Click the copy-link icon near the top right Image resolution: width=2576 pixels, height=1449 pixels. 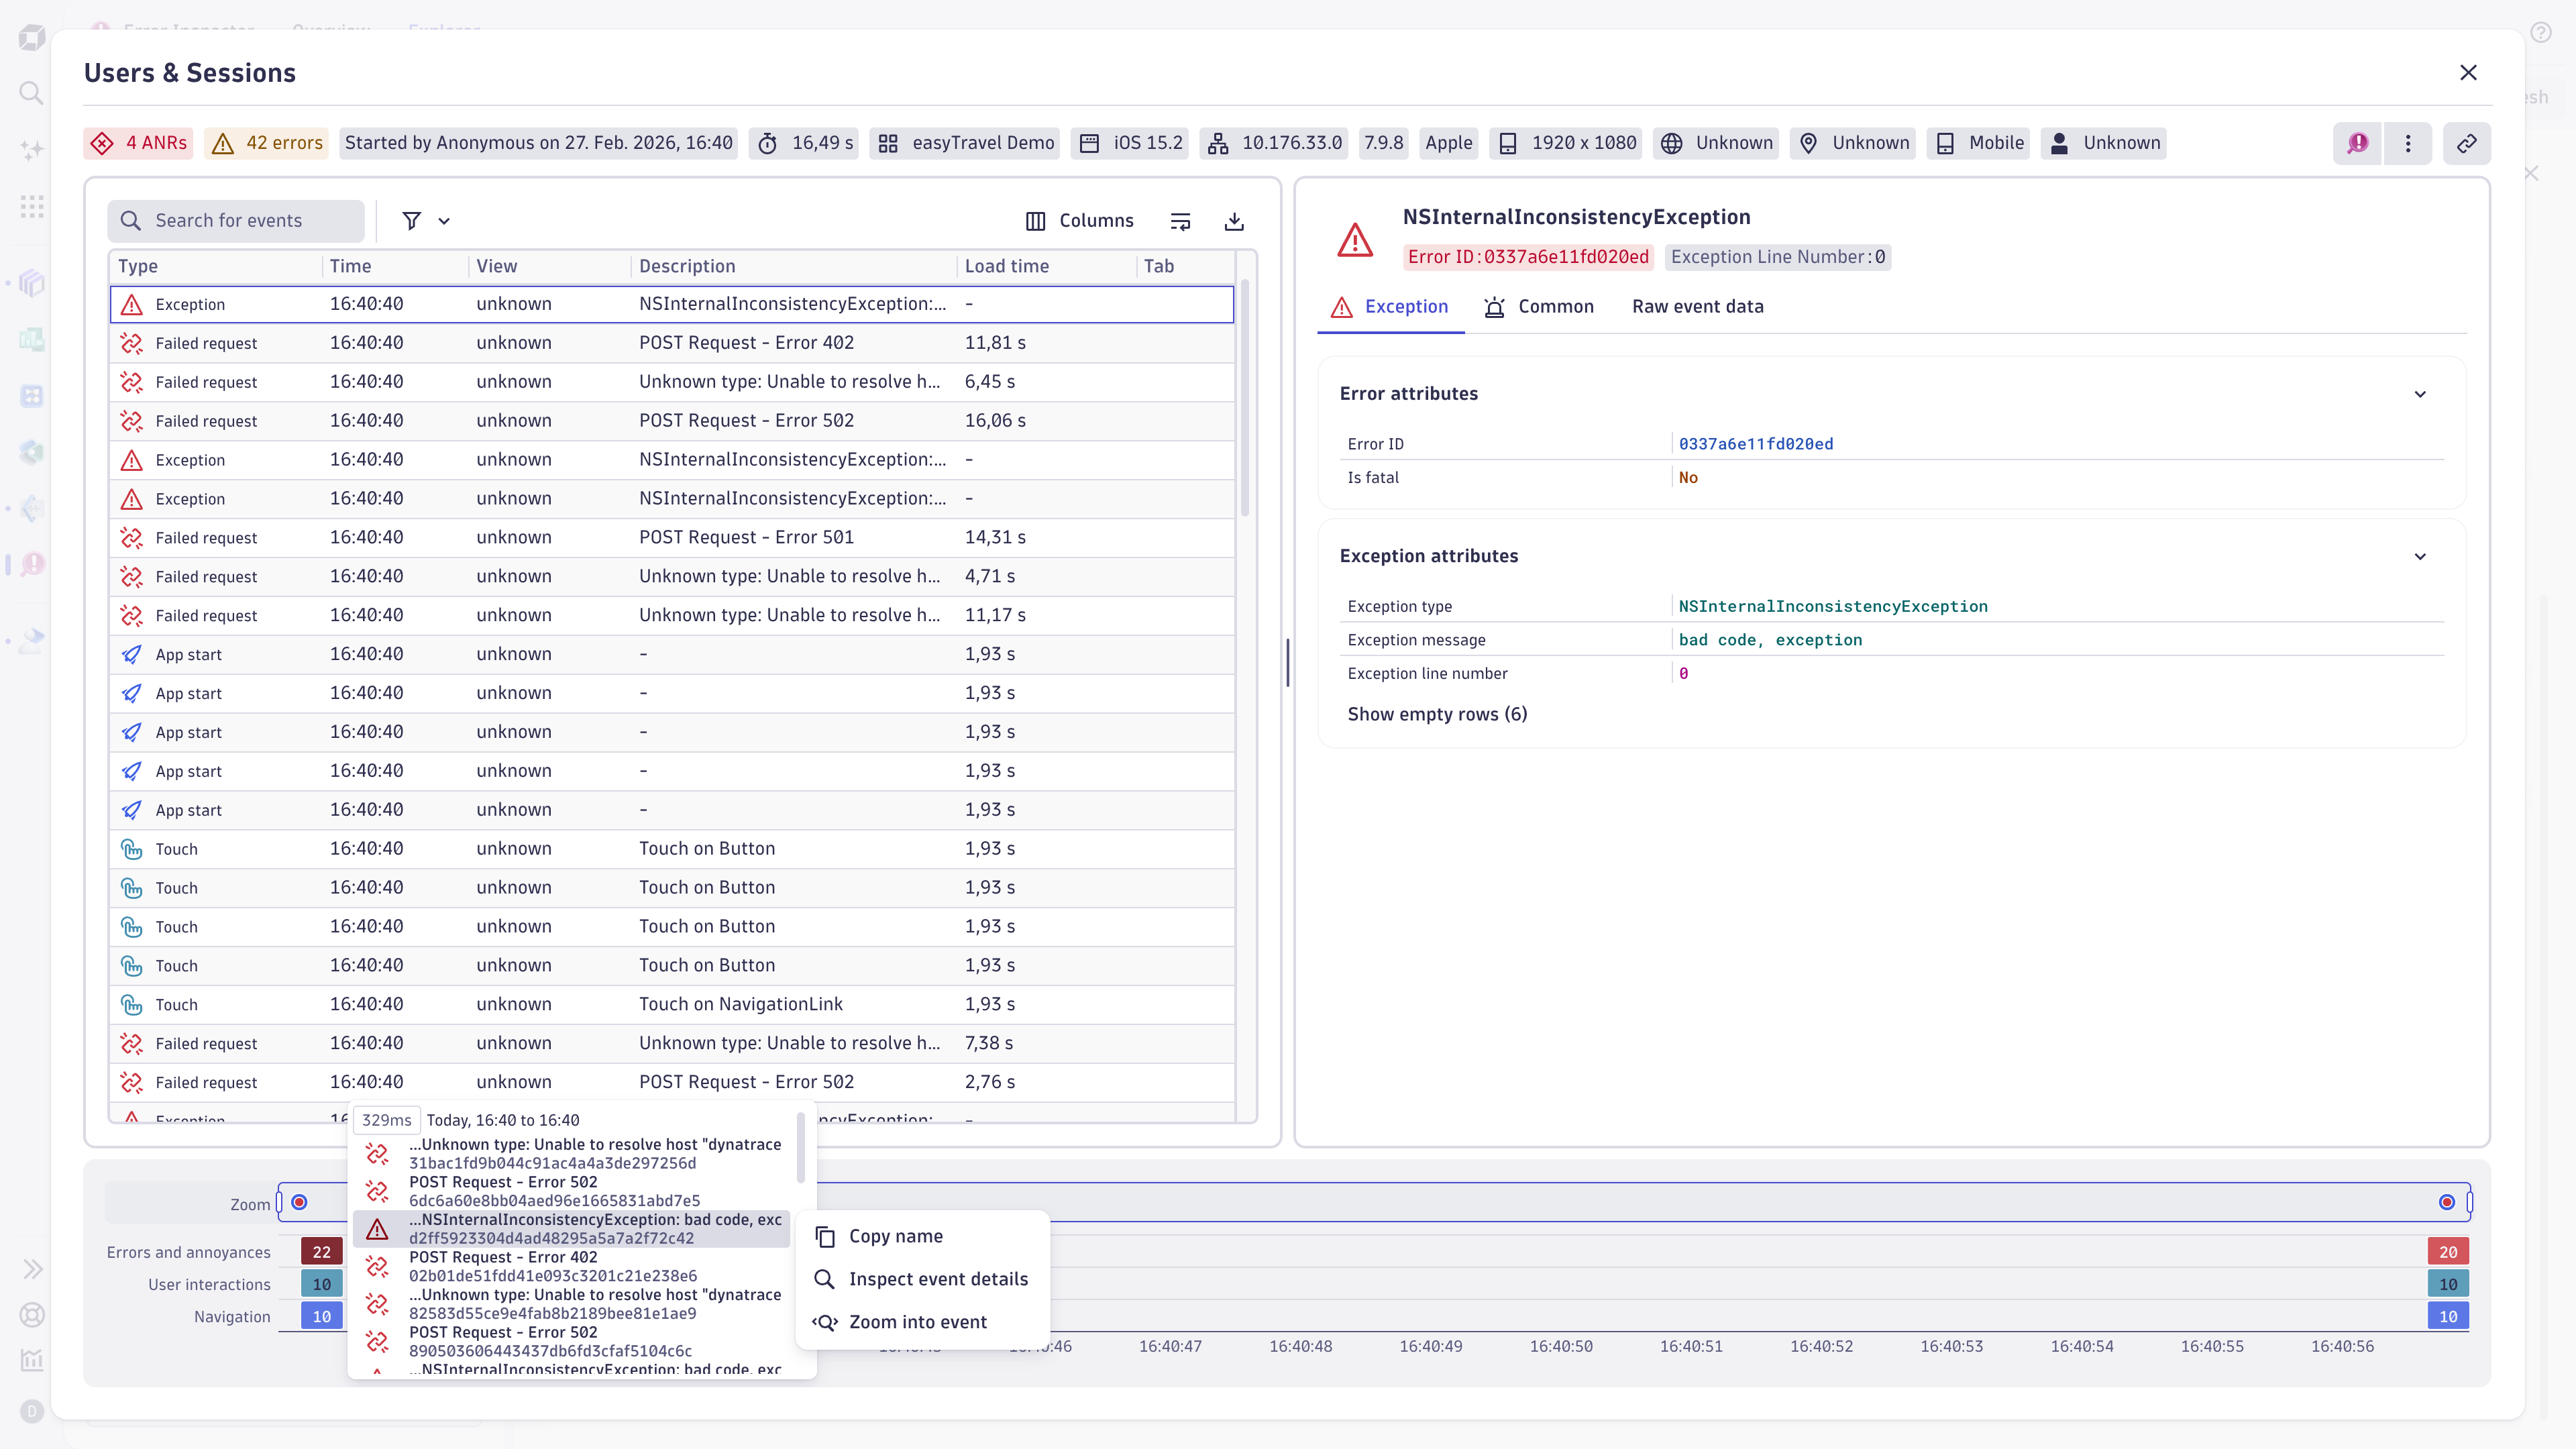[x=2467, y=143]
